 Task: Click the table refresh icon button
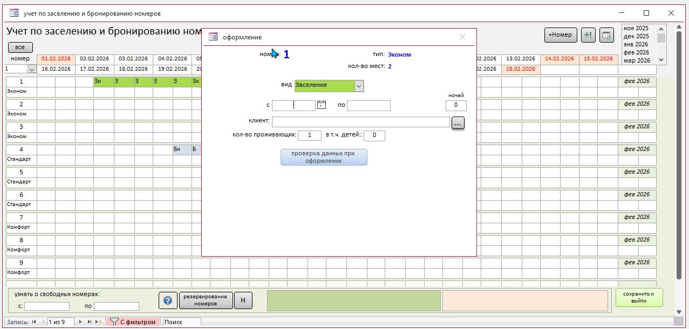606,35
